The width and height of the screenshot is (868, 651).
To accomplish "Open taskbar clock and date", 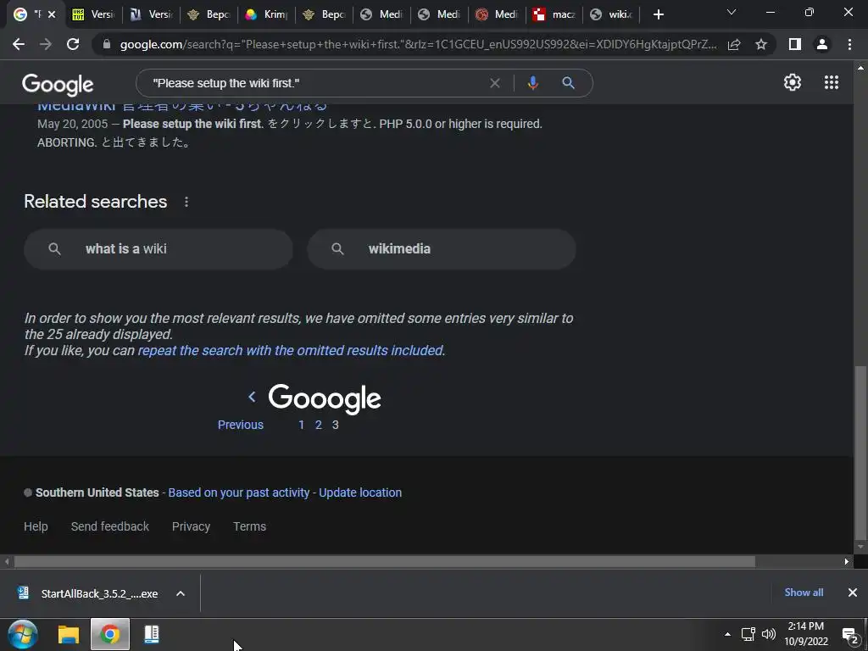I will click(x=806, y=634).
